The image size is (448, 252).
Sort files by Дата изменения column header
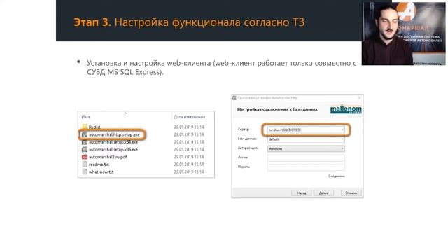click(x=190, y=117)
